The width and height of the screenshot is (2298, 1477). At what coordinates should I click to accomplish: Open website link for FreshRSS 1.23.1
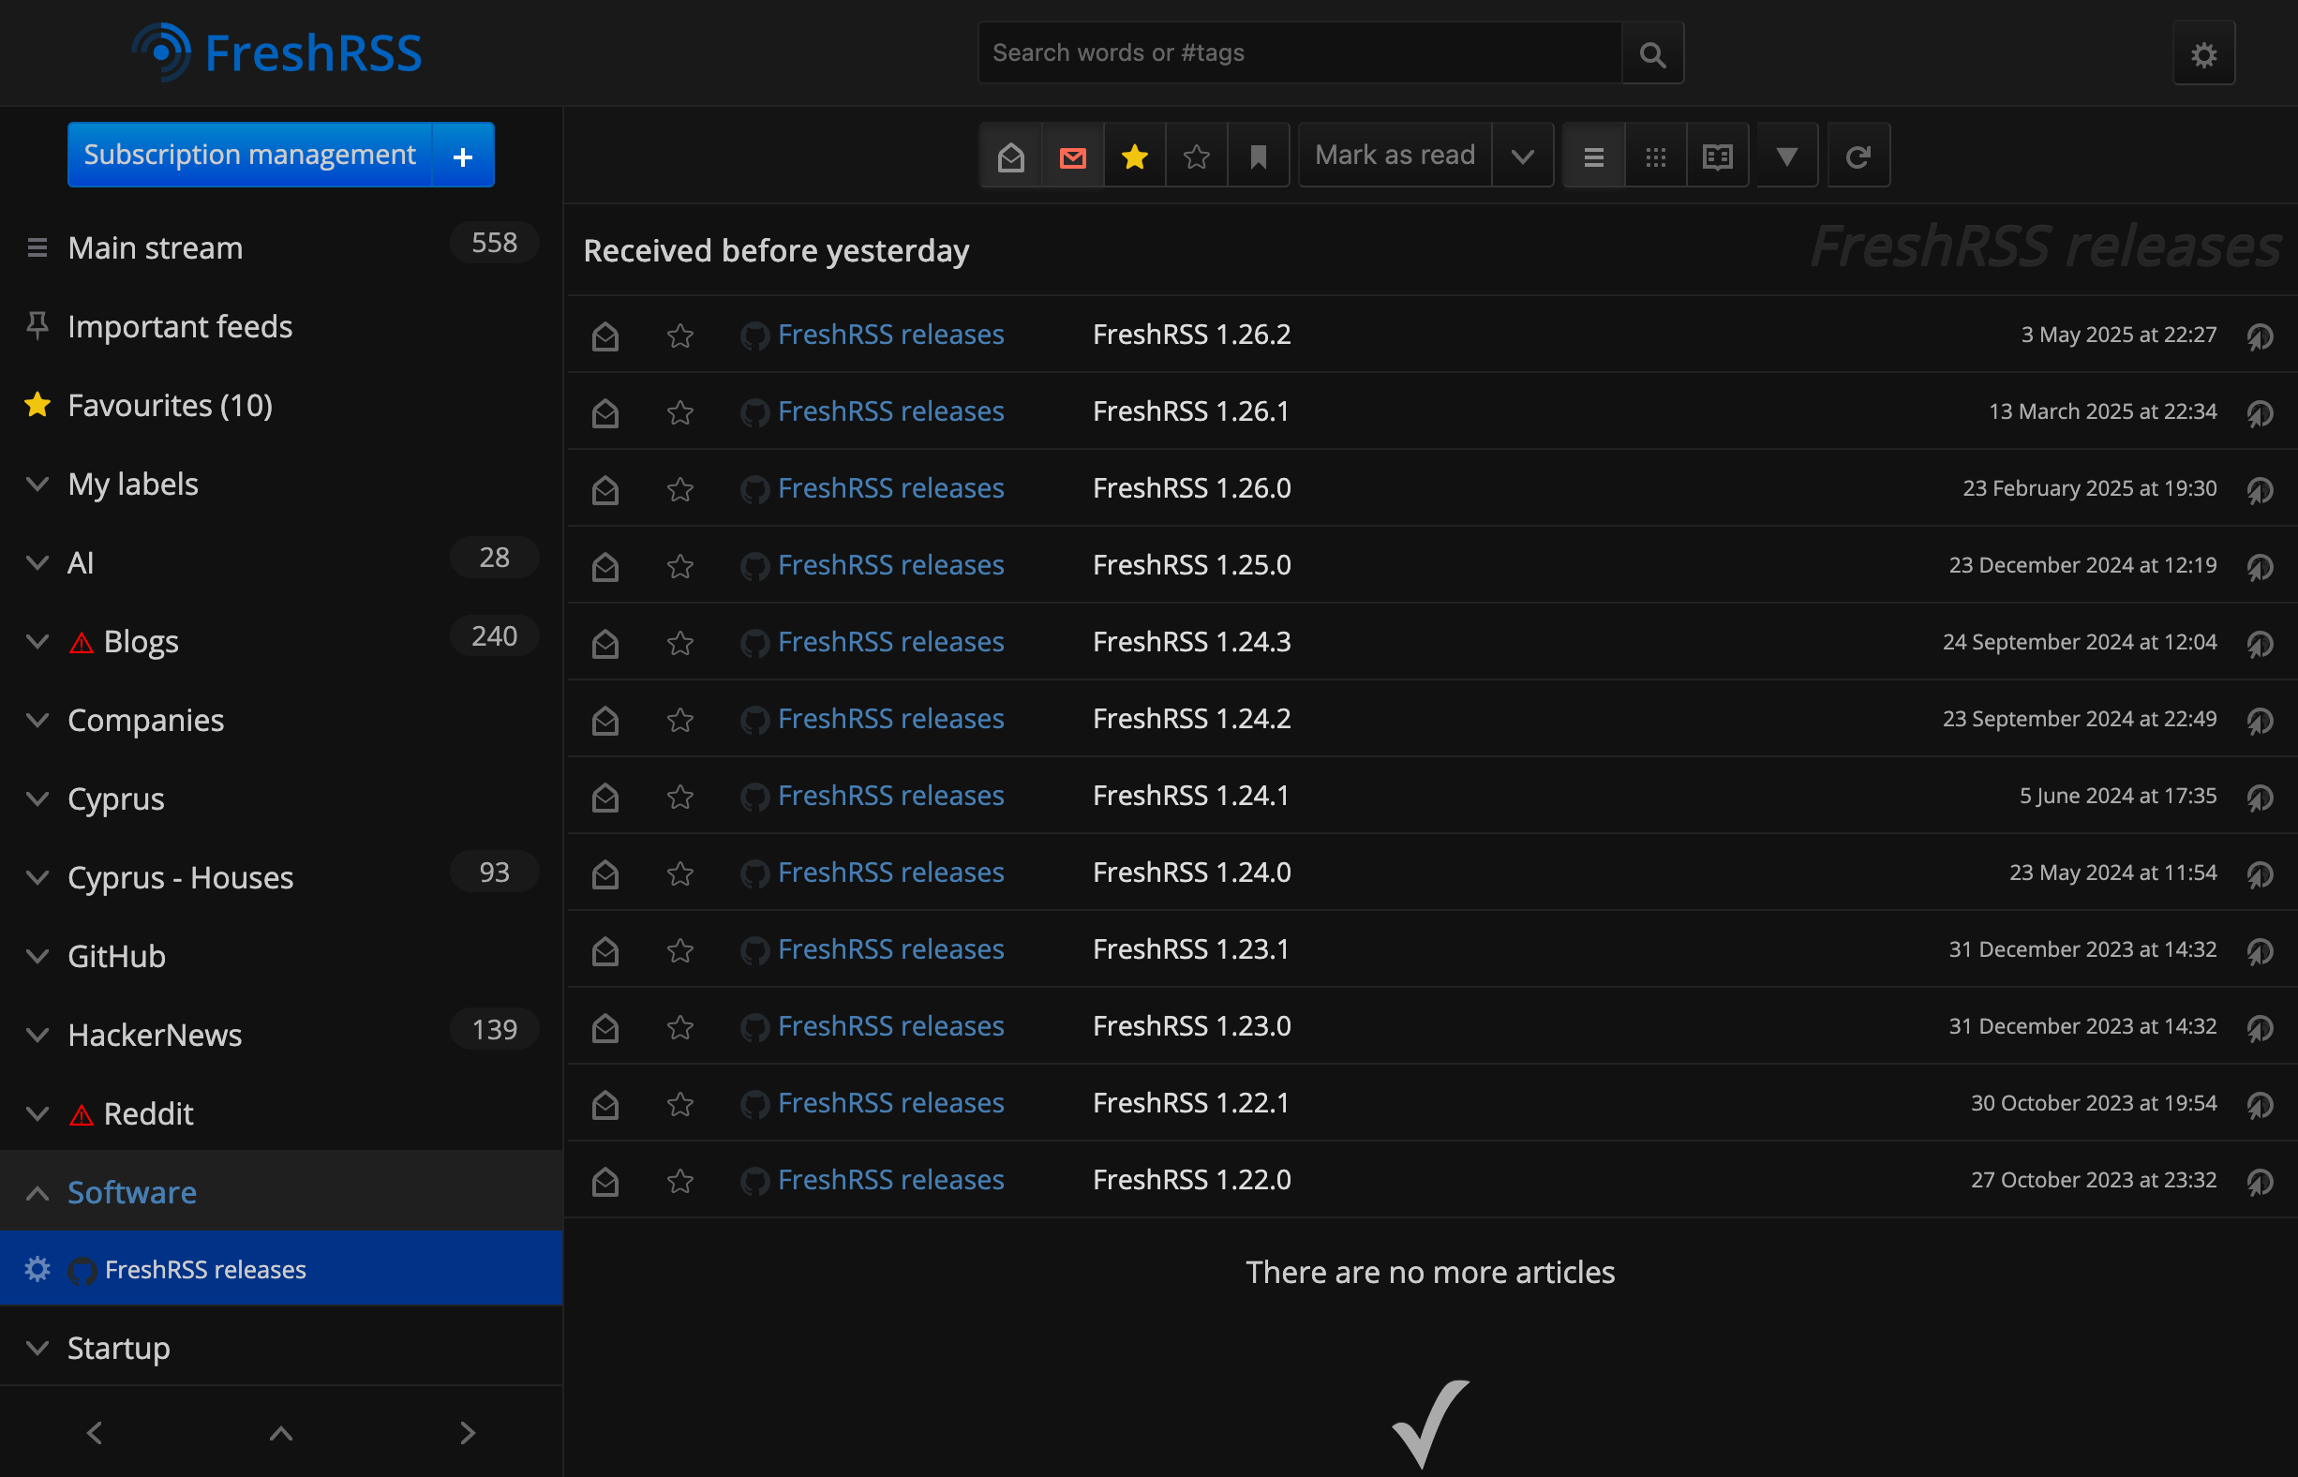point(2260,950)
